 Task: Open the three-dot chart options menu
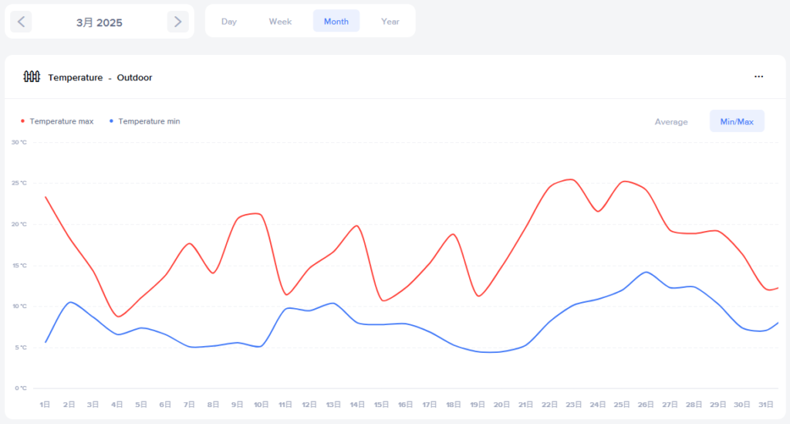pos(758,76)
